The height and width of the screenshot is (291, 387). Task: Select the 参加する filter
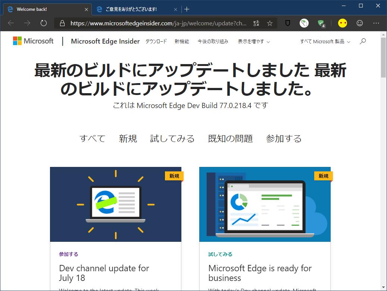[x=284, y=139]
